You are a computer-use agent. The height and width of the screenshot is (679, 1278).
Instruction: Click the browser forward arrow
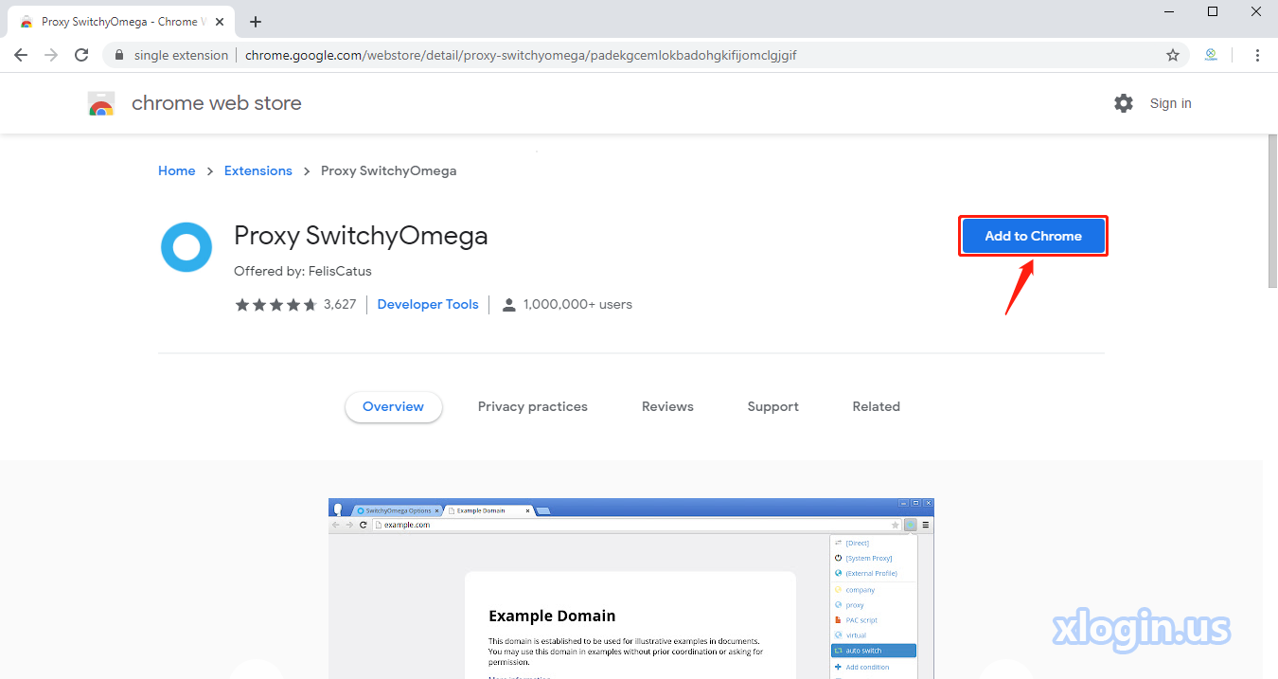pos(51,55)
